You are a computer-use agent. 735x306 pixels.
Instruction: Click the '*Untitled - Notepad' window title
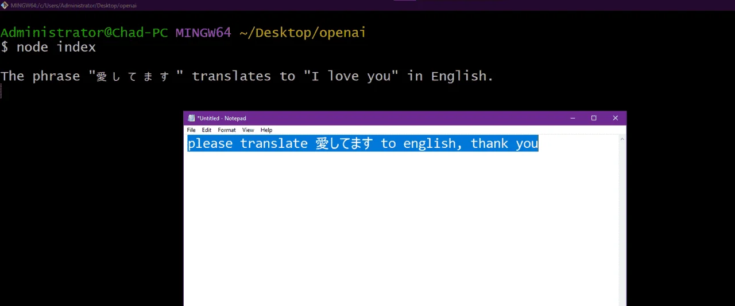pos(222,119)
